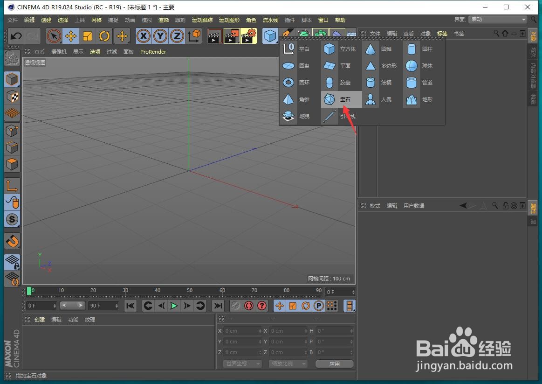Click timeline preview range slider
The height and width of the screenshot is (384, 542).
click(x=72, y=306)
